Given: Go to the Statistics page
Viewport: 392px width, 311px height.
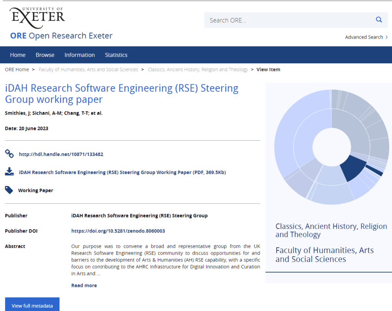Looking at the screenshot, I should (x=116, y=55).
